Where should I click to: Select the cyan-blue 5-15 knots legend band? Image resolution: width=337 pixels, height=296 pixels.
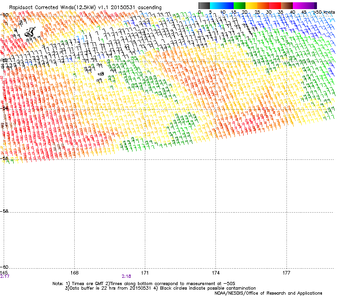coord(222,5)
